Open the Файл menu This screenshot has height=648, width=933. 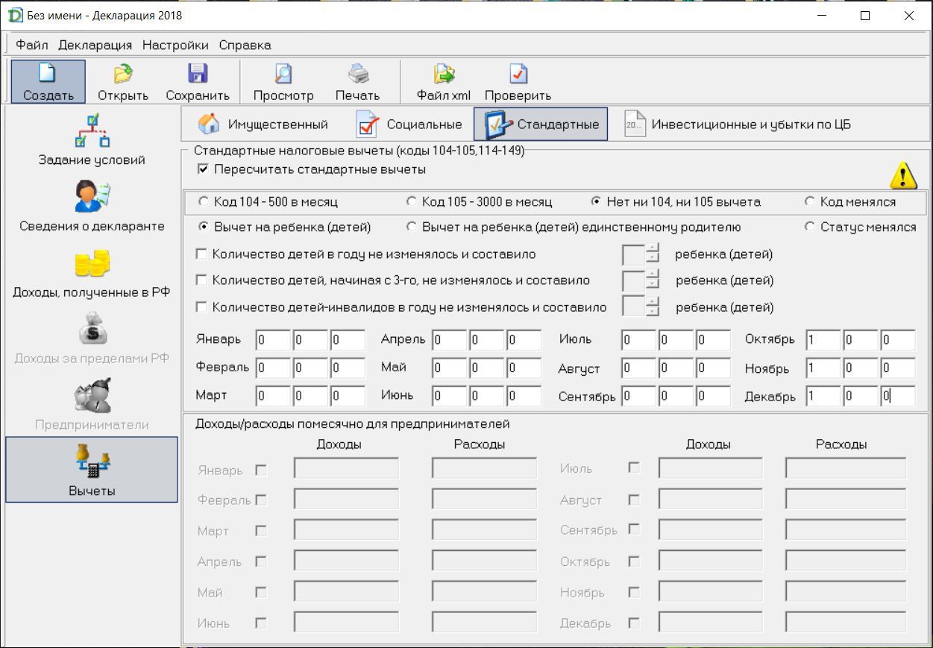point(31,45)
